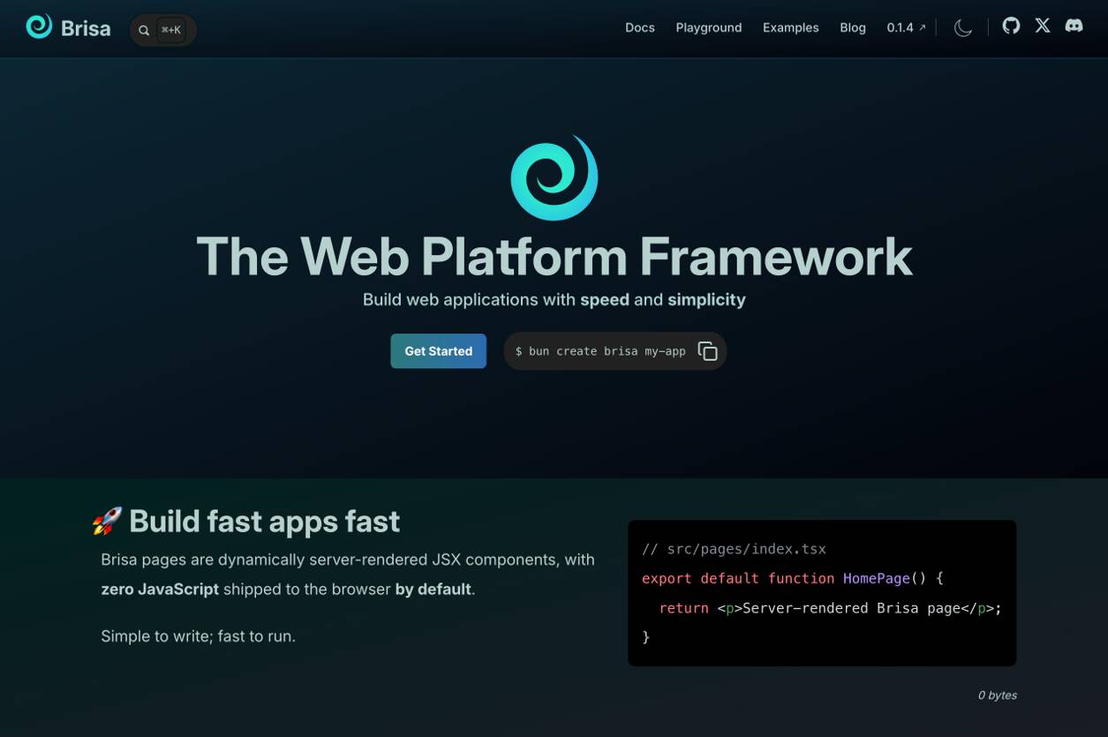Click the 'Build fast apps fast' heading

pyautogui.click(x=264, y=522)
